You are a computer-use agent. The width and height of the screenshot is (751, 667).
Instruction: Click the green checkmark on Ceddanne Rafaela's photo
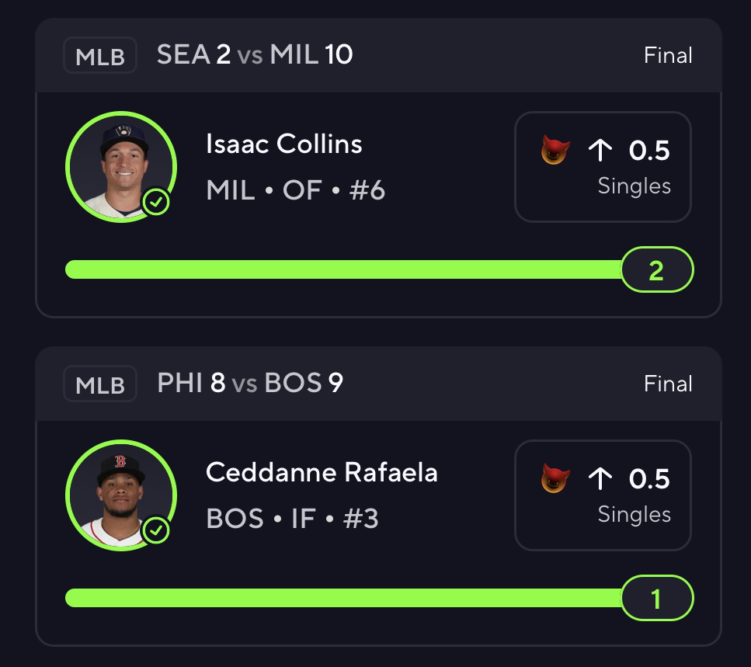pyautogui.click(x=156, y=531)
